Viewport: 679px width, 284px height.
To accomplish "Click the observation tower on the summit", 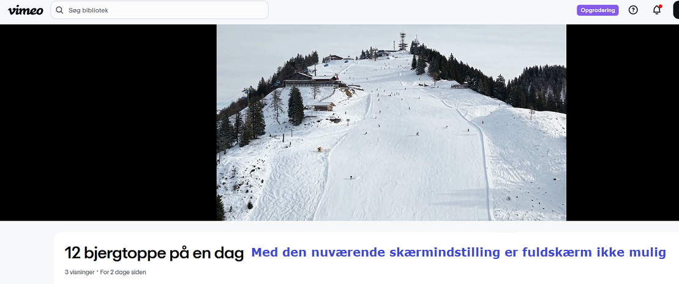I will coord(403,42).
